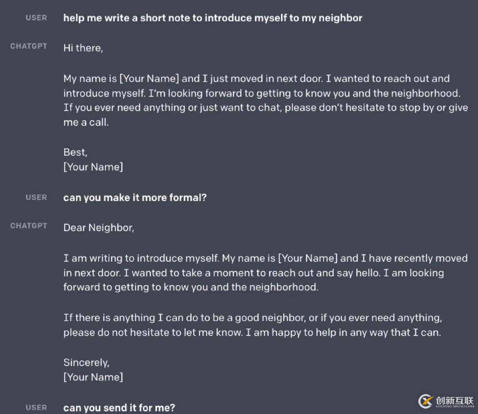The height and width of the screenshot is (414, 478).
Task: Click "[Your Name]" below "Sincerely,"
Action: coord(93,377)
